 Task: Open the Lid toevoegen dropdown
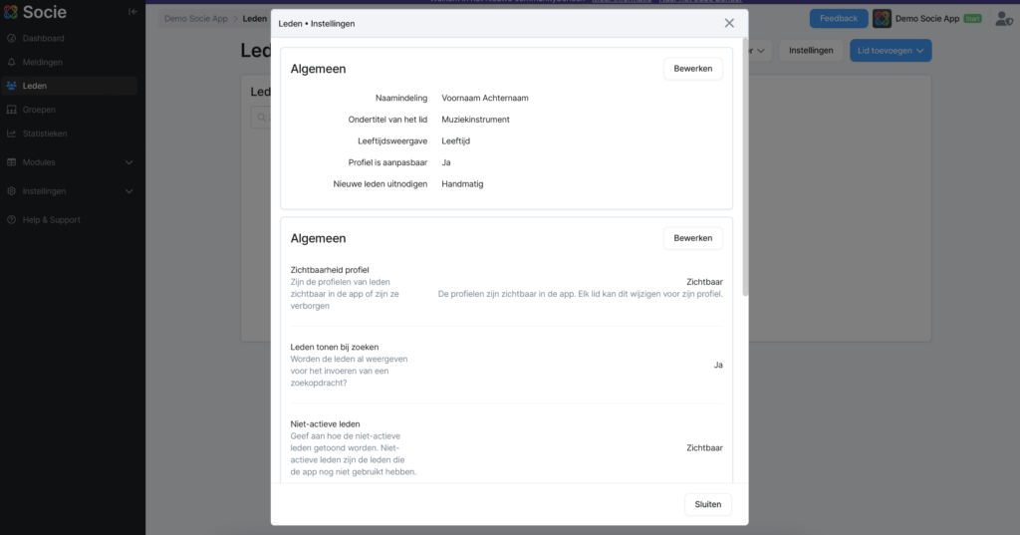[x=891, y=50]
